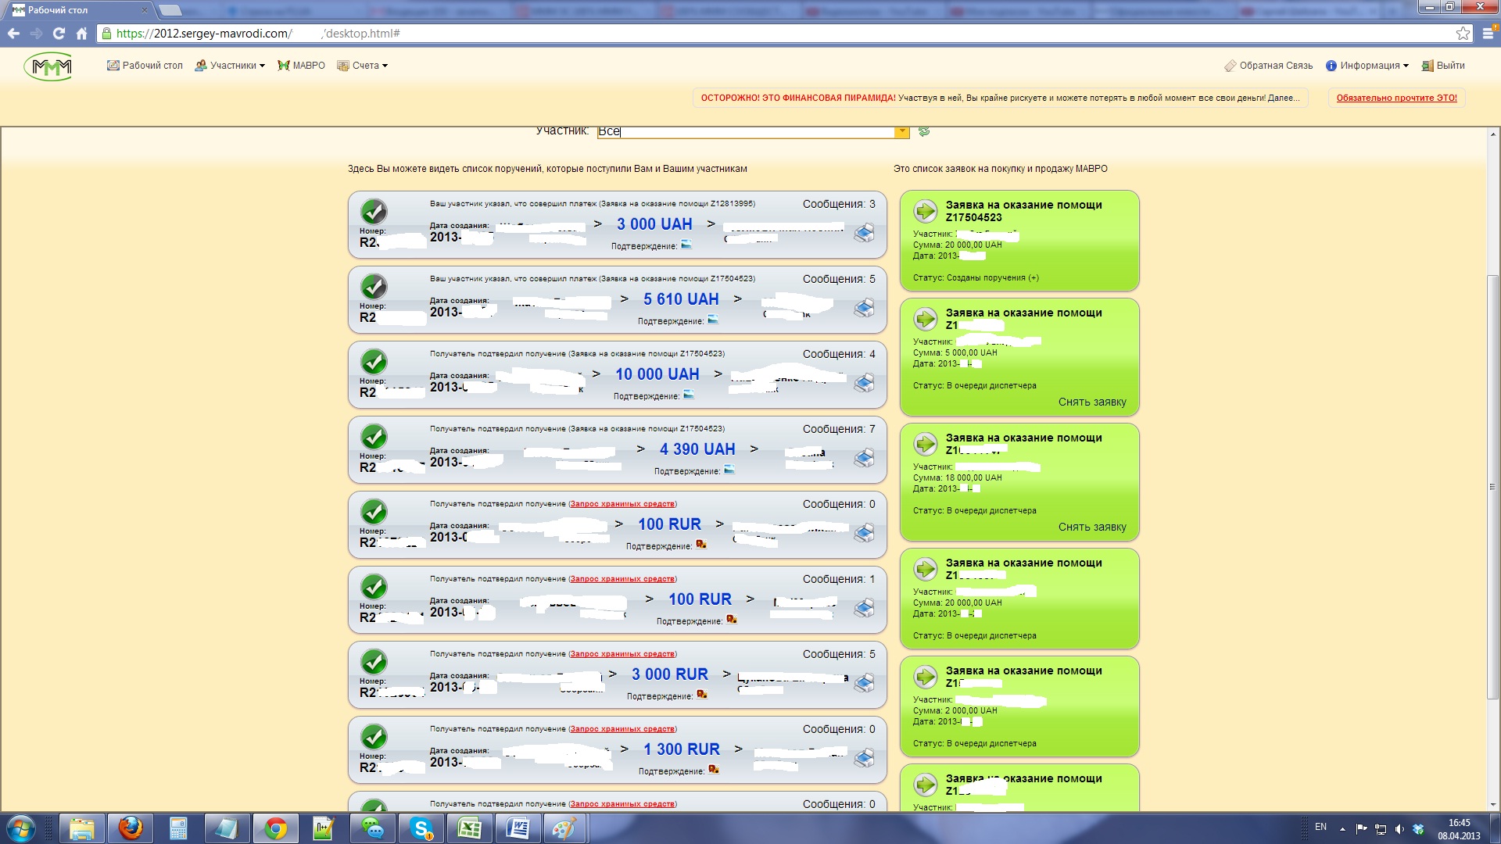Click confirmation icon on 100 RUR order with 0 messages

701,545
